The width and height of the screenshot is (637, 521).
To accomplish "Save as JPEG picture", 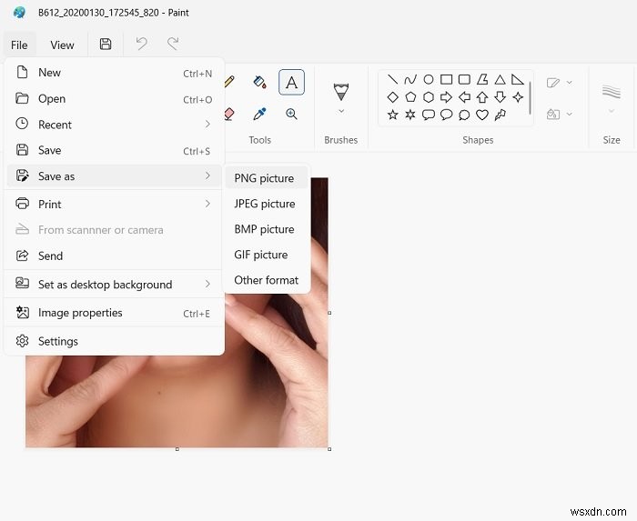I will click(x=267, y=204).
